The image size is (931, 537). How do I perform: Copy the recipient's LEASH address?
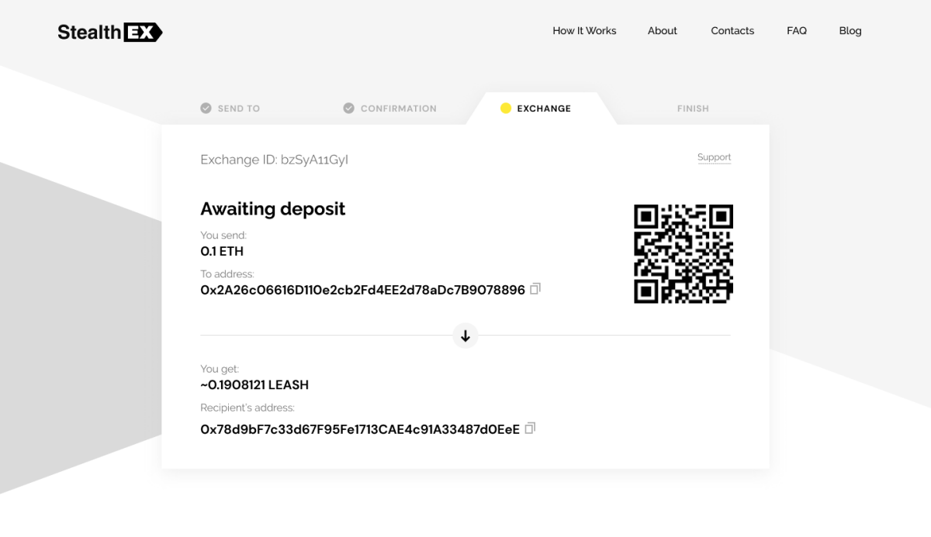pos(530,427)
